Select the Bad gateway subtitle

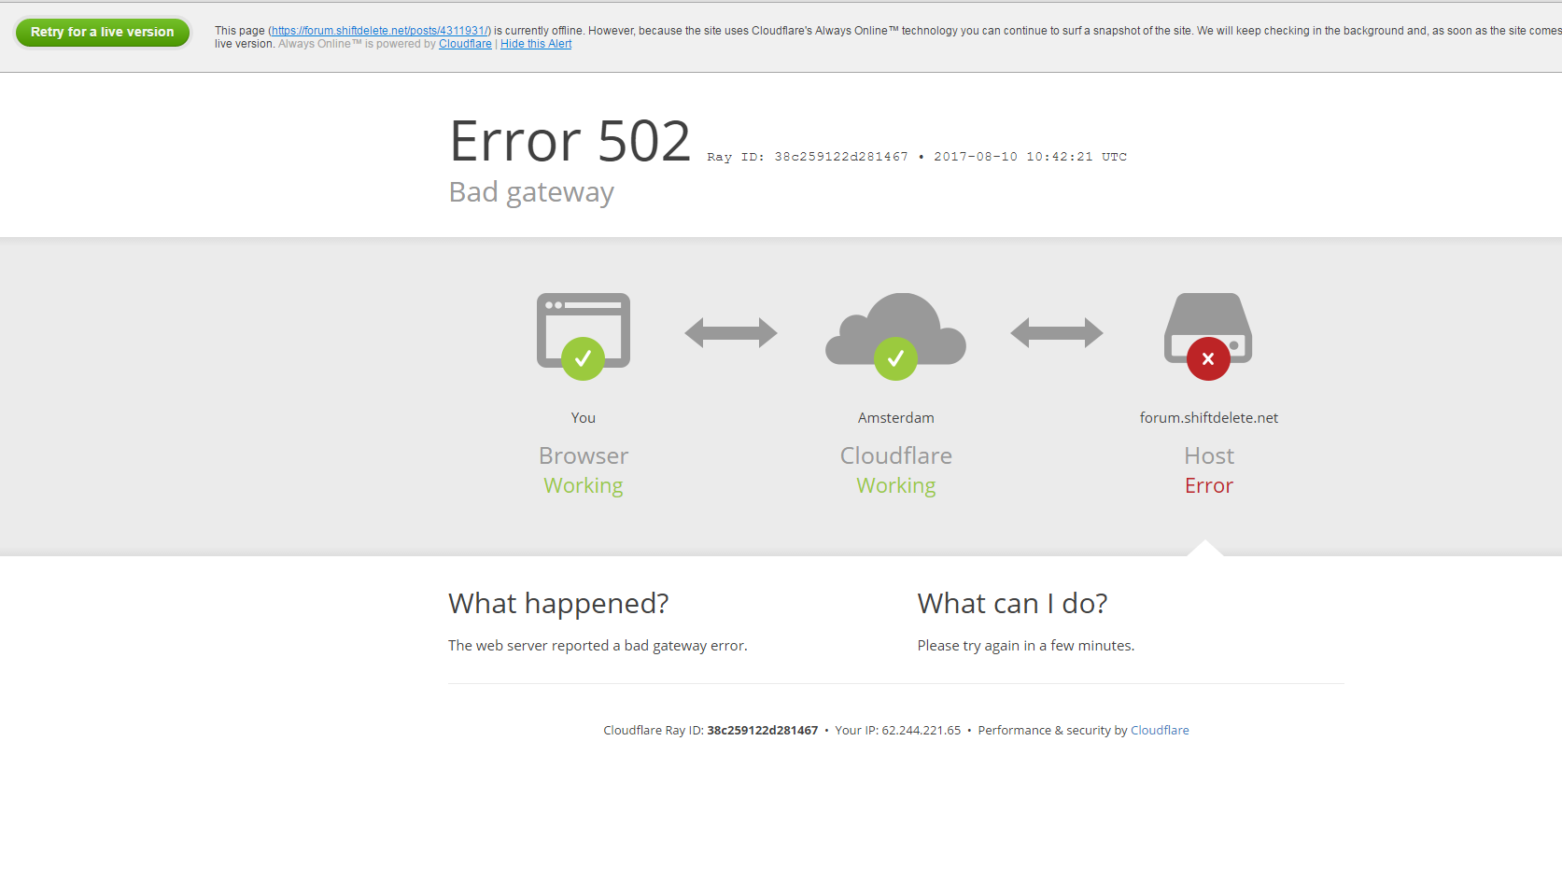(531, 192)
